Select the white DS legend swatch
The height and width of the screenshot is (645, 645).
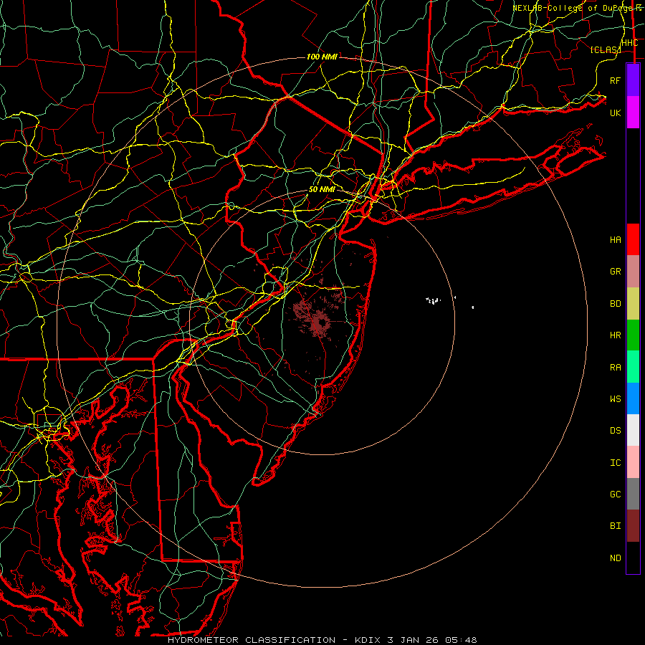[x=633, y=430]
